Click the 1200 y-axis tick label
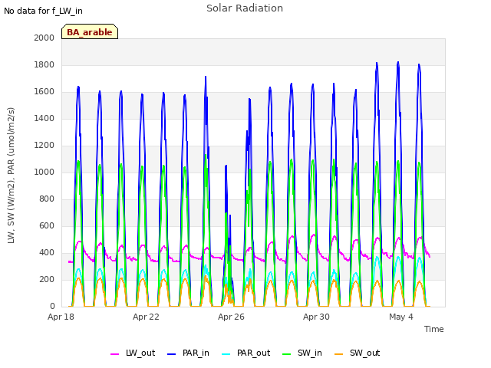This screenshot has height=368, width=491. pyautogui.click(x=44, y=145)
